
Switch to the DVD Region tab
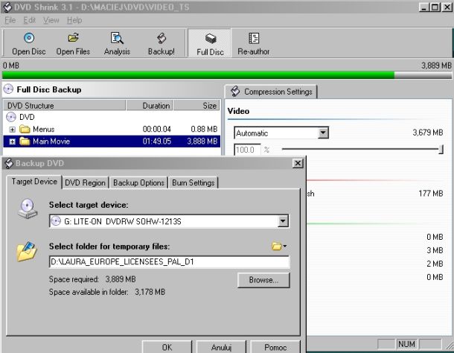[x=85, y=182]
